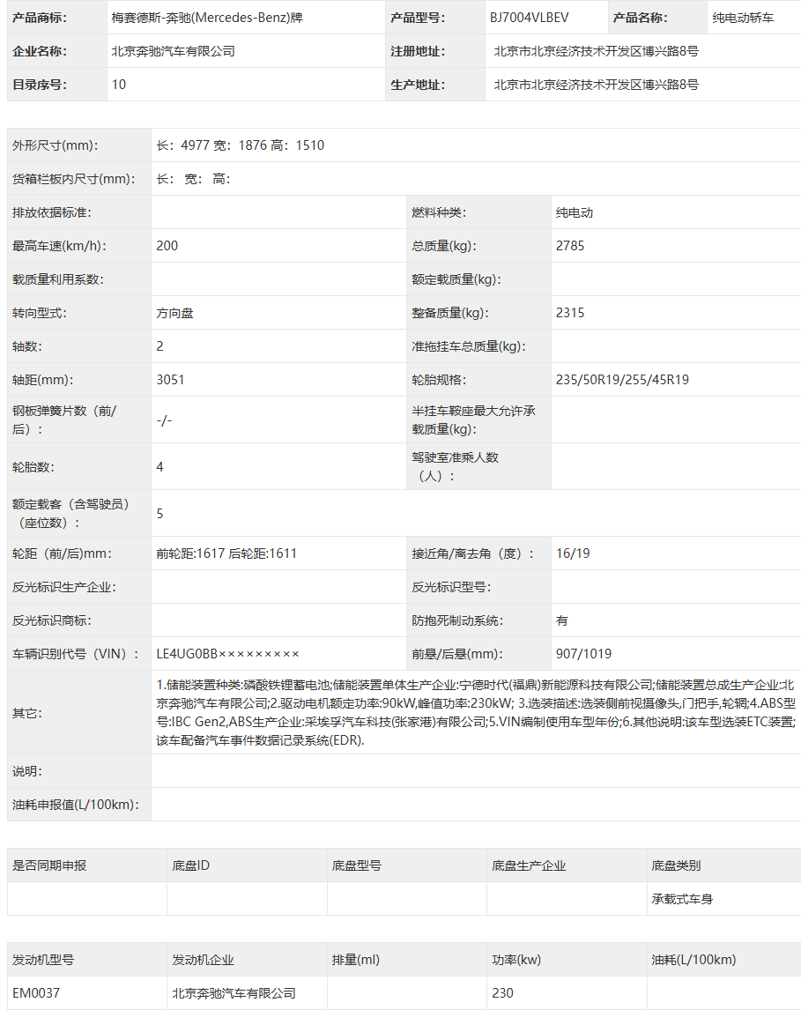
Task: Click the 发动机型号 column header
Action: coord(43,959)
